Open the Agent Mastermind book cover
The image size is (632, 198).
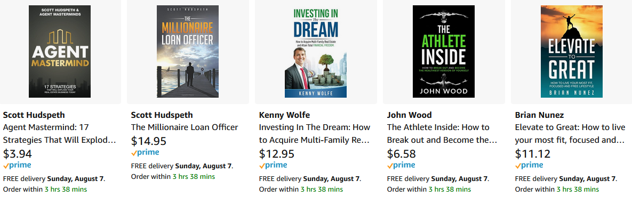[60, 51]
